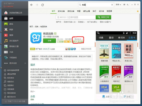The width and height of the screenshot is (142, 106).
Task: Share via the blue person Renren icon
Action: point(75,49)
